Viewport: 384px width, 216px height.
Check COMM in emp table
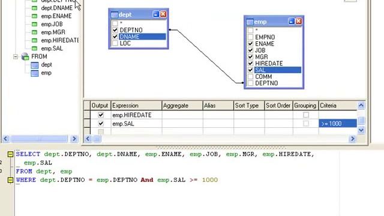pyautogui.click(x=250, y=77)
